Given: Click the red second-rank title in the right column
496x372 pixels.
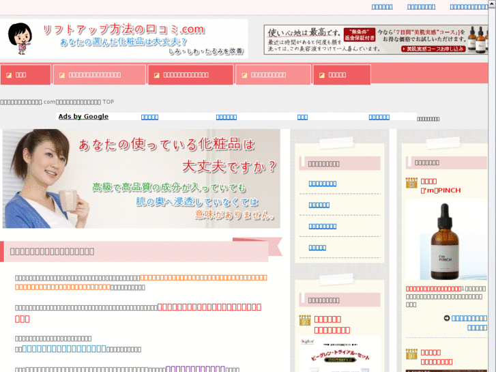Looking at the screenshot, I should (x=436, y=357).
